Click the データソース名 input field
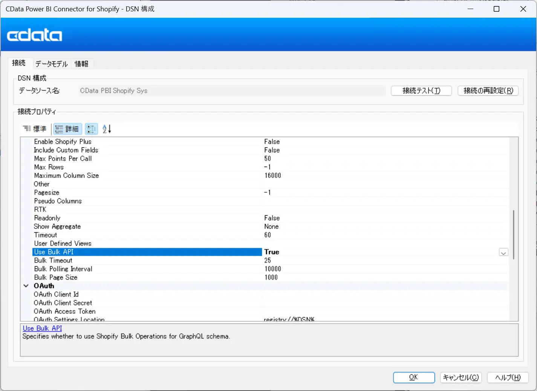Image resolution: width=537 pixels, height=391 pixels. (x=232, y=90)
